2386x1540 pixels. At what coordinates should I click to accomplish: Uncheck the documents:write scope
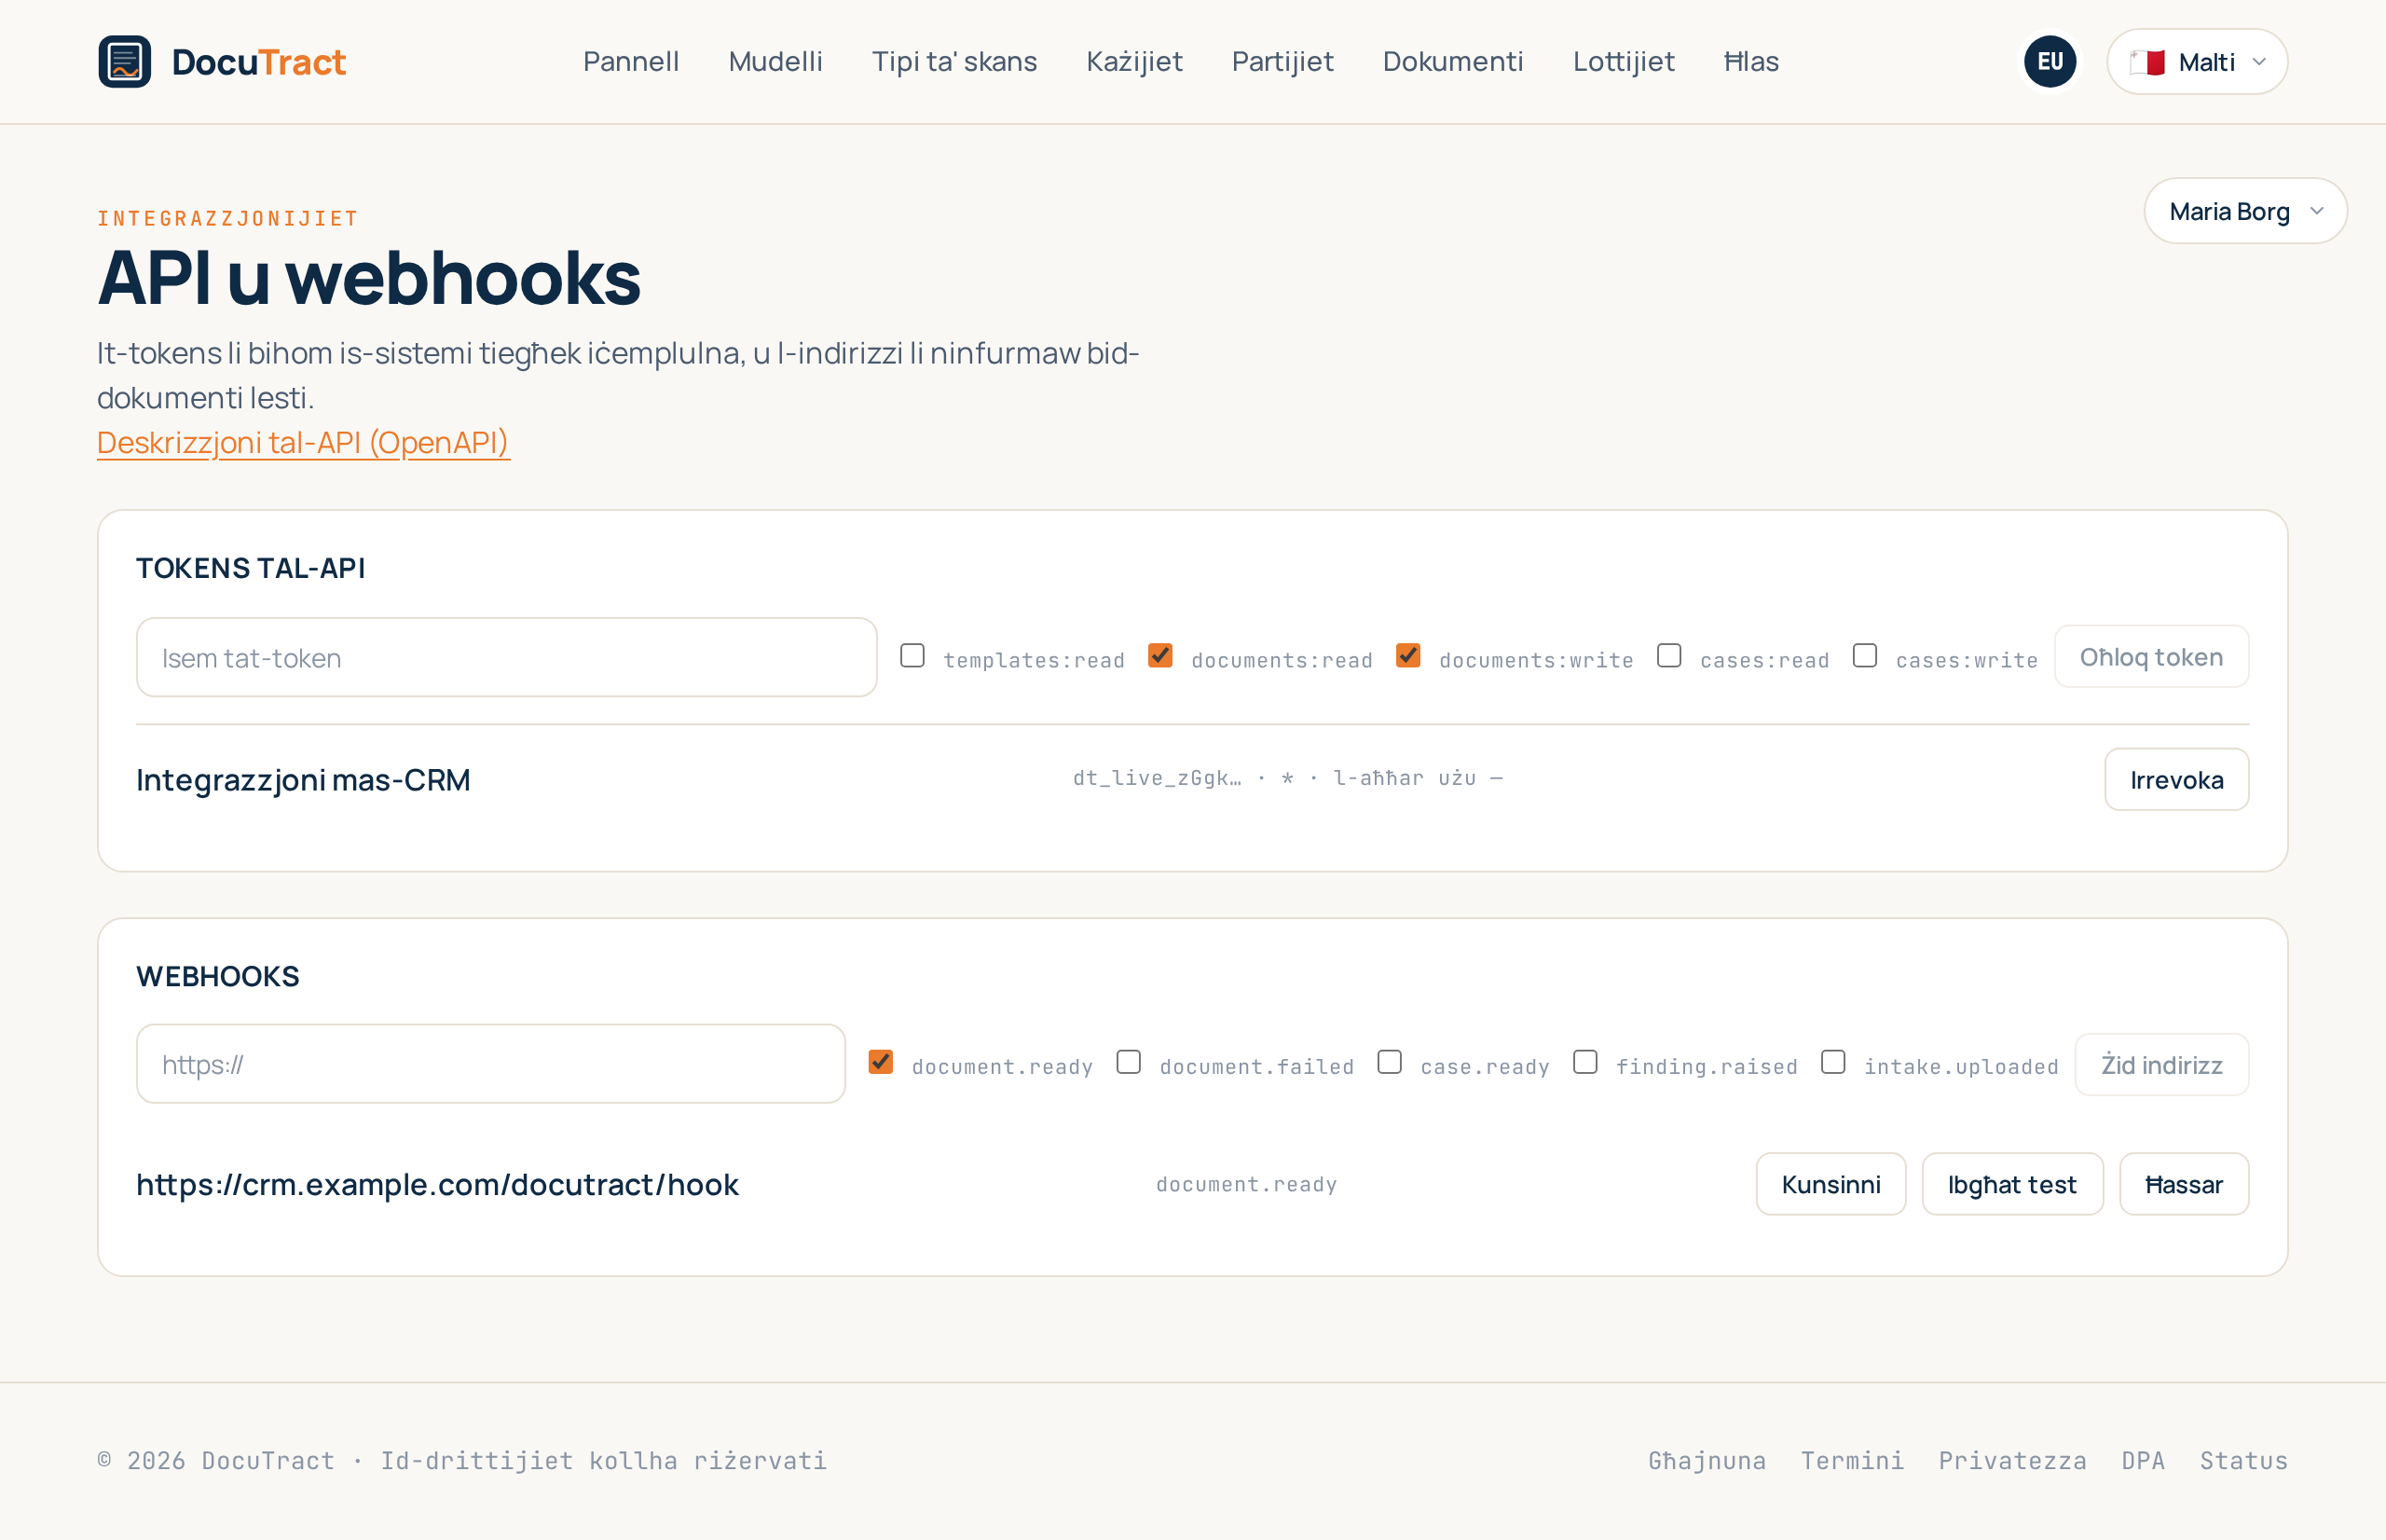click(x=1407, y=655)
